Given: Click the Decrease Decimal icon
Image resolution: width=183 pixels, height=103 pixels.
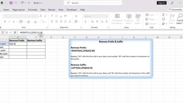Looking at the screenshot, I should (106, 22).
